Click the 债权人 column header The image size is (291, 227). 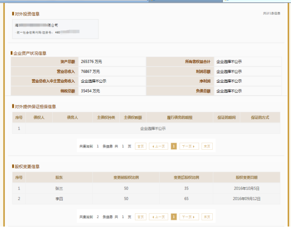pos(39,117)
